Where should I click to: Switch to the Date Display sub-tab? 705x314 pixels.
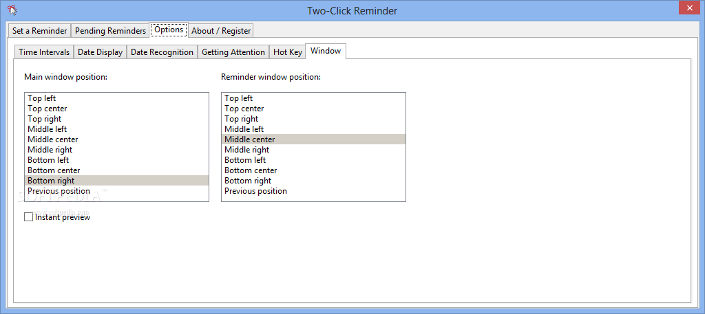pos(101,52)
